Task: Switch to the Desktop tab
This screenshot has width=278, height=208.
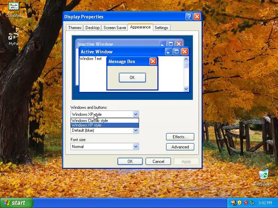Action: tap(92, 28)
